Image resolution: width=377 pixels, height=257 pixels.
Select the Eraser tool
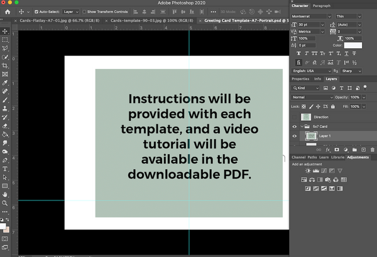coord(5,126)
